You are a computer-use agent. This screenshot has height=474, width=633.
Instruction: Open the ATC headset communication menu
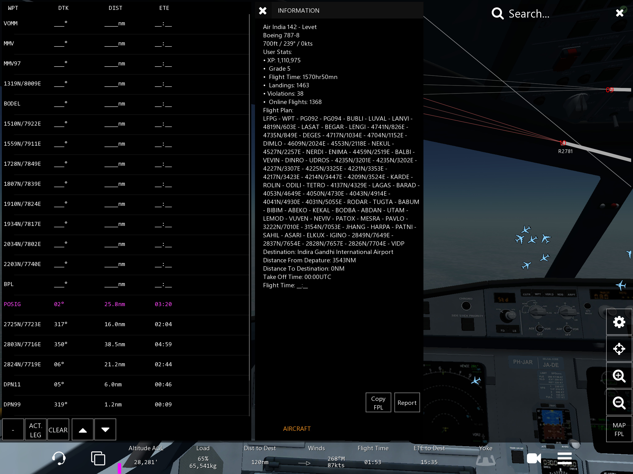click(x=59, y=458)
